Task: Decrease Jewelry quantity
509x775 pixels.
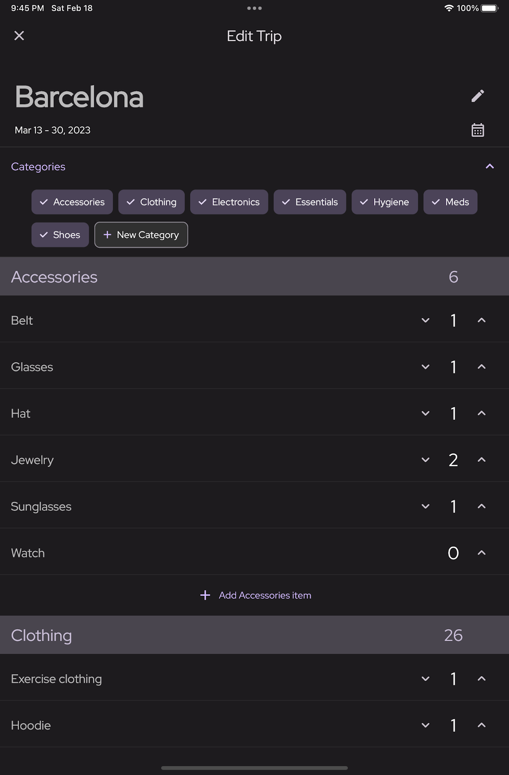Action: (425, 460)
